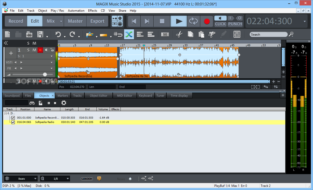Switch to the Soundpool tab
This screenshot has width=313, height=190.
coord(12,96)
